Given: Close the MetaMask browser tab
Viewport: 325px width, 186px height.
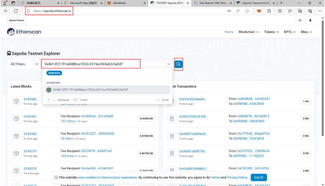Looking at the screenshot, I should point(145,3).
